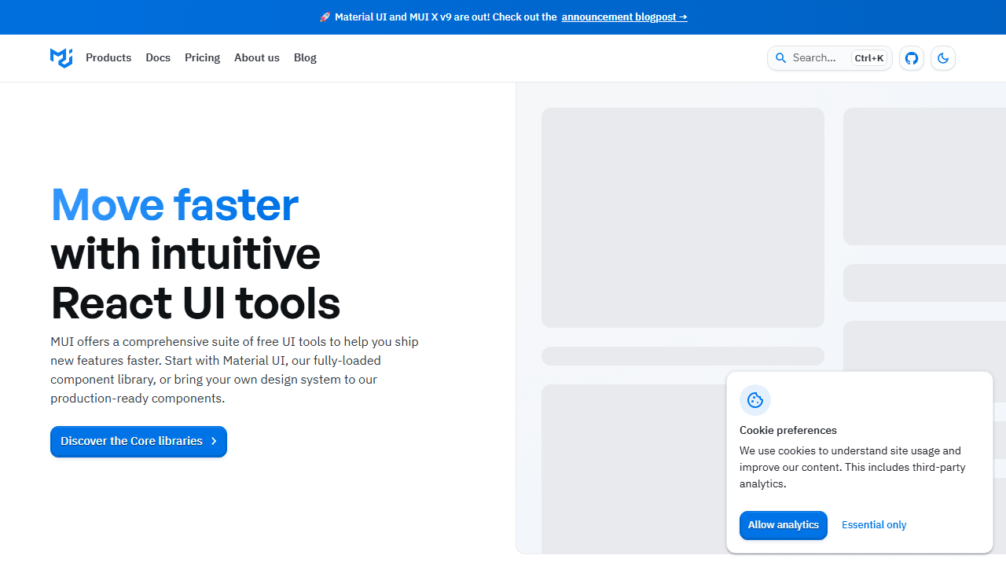Image resolution: width=1006 pixels, height=566 pixels.
Task: Click Discover the Core libraries button
Action: coord(138,441)
